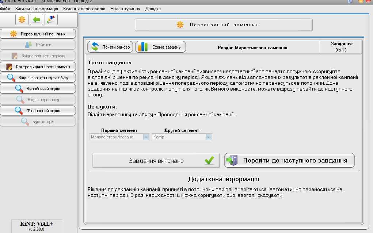Click Перейти до наступного завдання
Image resolution: width=373 pixels, height=233 pixels.
(x=289, y=160)
